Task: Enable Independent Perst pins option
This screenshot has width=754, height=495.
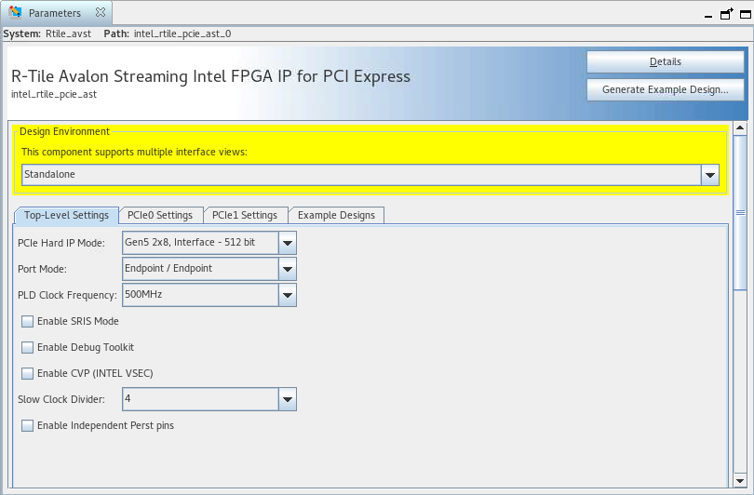Action: [28, 426]
